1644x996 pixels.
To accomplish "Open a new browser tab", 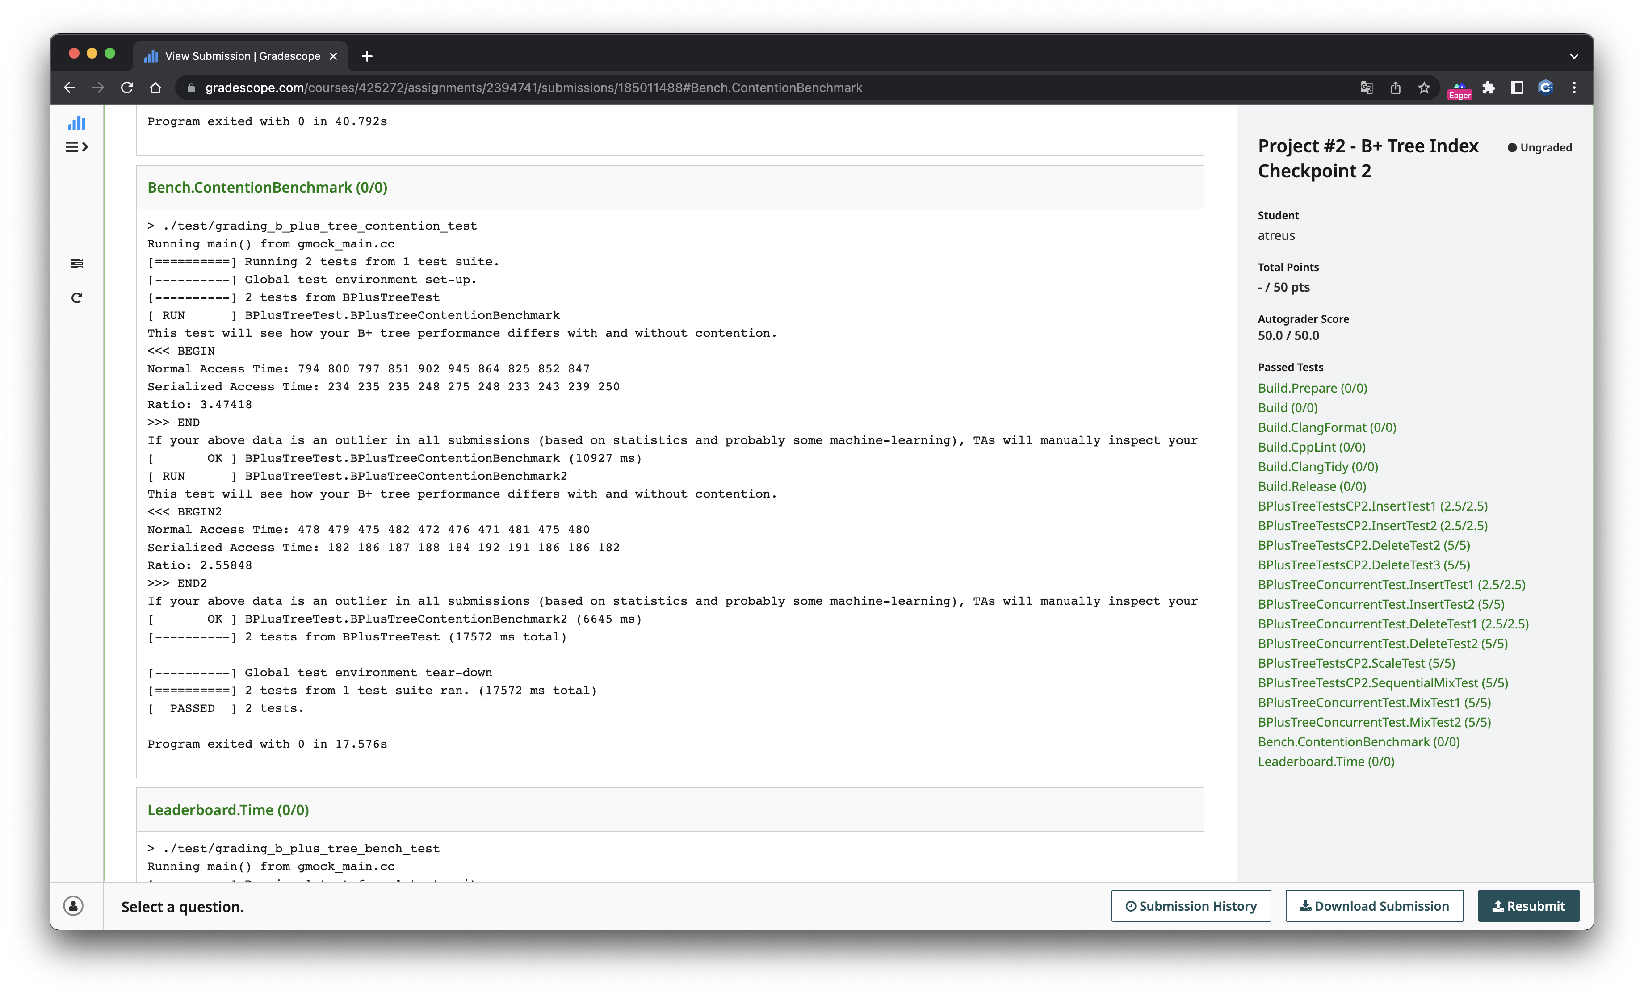I will click(367, 56).
